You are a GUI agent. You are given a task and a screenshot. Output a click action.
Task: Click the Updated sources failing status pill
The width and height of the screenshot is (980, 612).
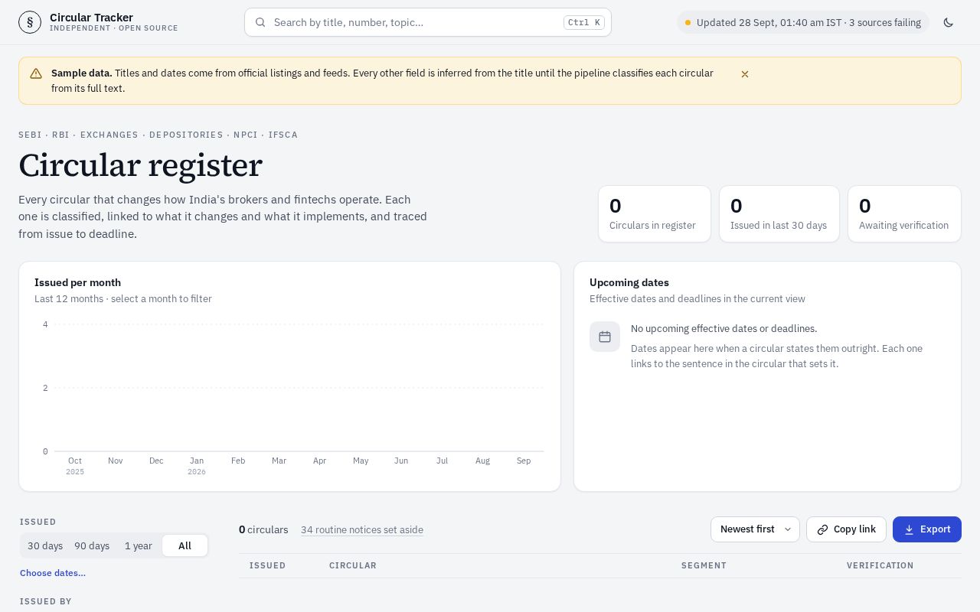[803, 22]
